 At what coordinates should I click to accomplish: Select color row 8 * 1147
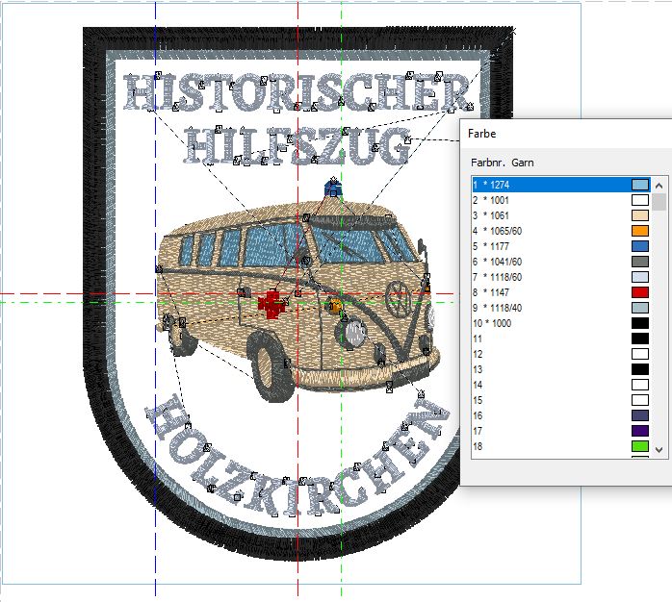coord(561,292)
